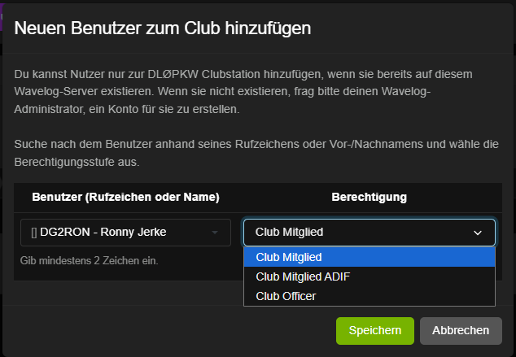Click the "DG2RON - Ronny Jerke" user field

pyautogui.click(x=114, y=233)
